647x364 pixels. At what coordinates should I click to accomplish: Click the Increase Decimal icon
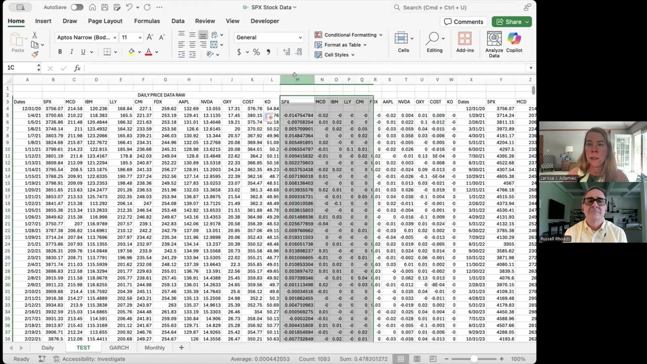point(287,52)
